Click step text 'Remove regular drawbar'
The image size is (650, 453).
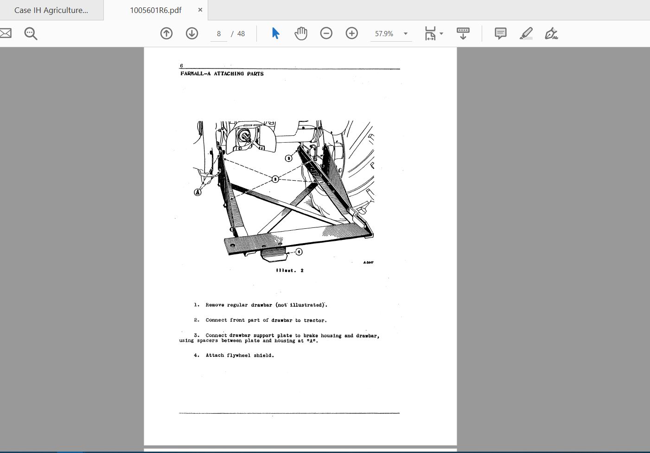pos(239,305)
